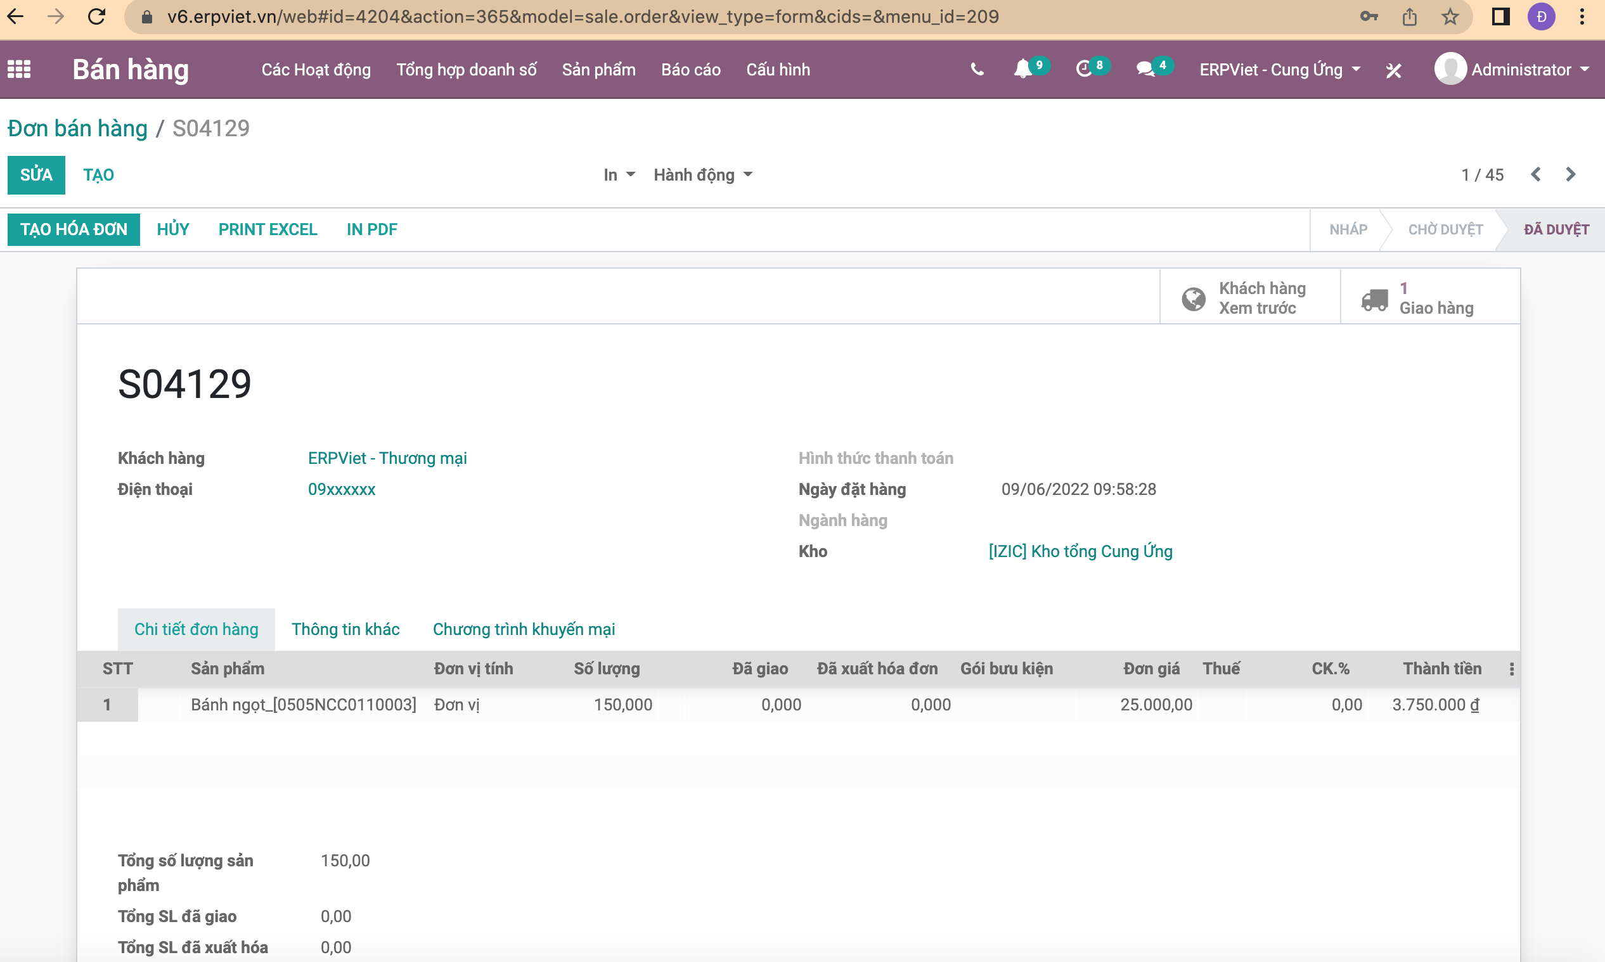This screenshot has height=962, width=1605.
Task: Click the share page icon in address bar
Action: click(x=1410, y=17)
